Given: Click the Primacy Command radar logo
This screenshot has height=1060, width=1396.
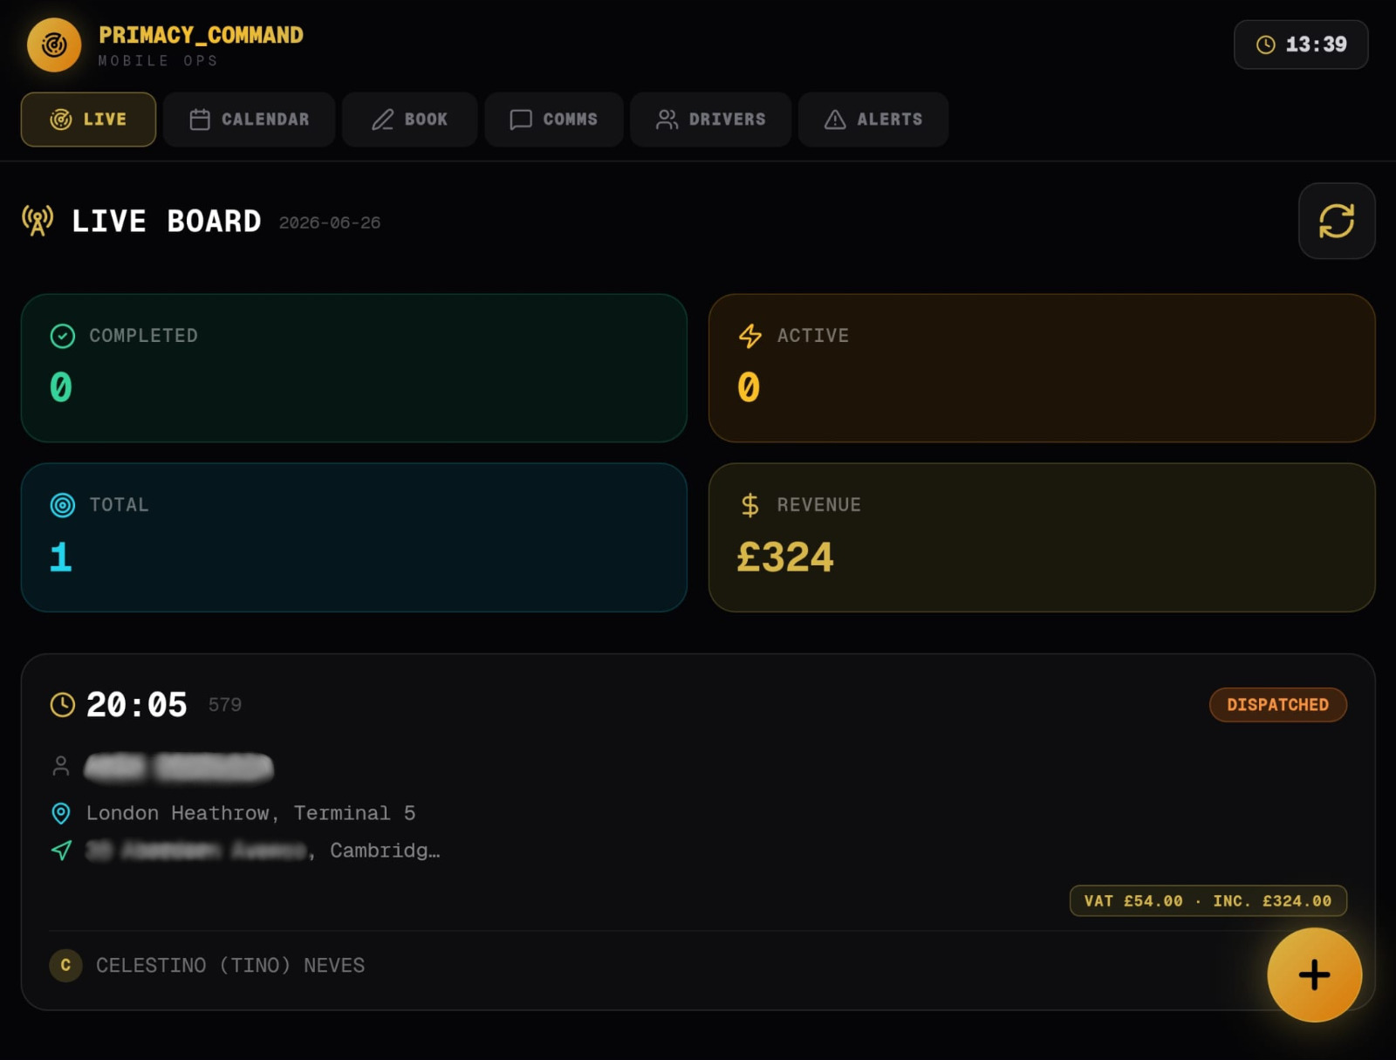Looking at the screenshot, I should click(x=54, y=44).
